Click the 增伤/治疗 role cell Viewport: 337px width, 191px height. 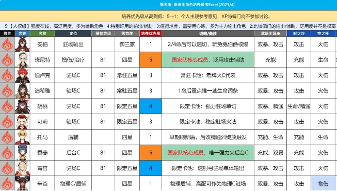pos(73,60)
